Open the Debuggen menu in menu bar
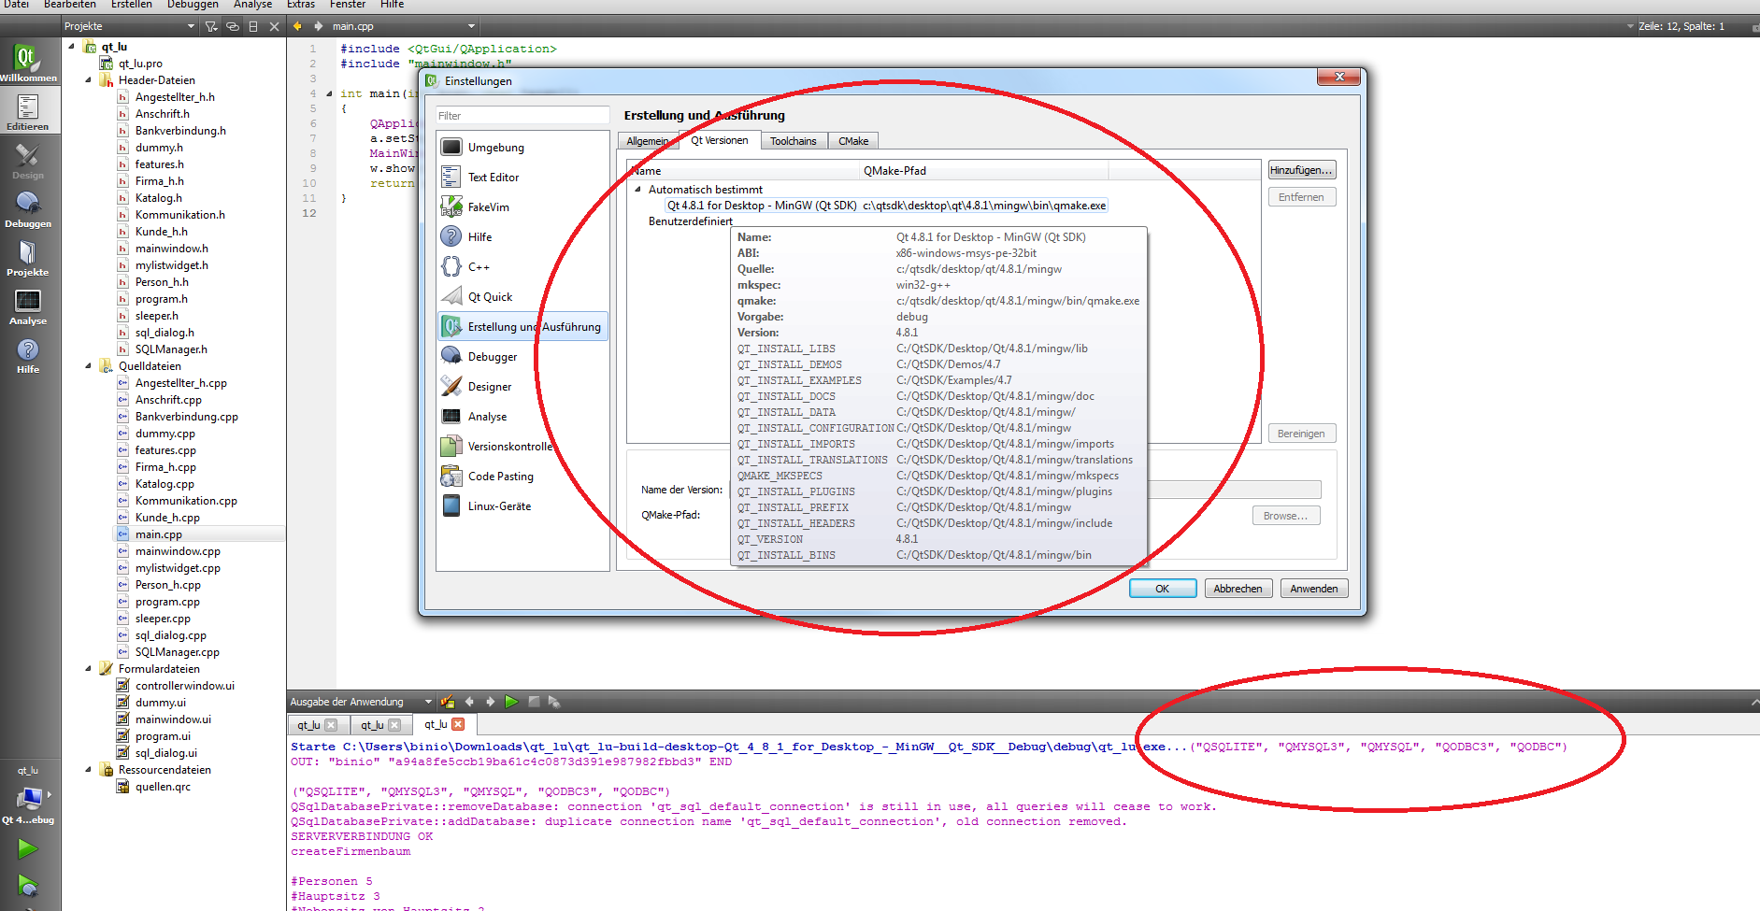Screen dimensions: 1760x911 point(193,5)
